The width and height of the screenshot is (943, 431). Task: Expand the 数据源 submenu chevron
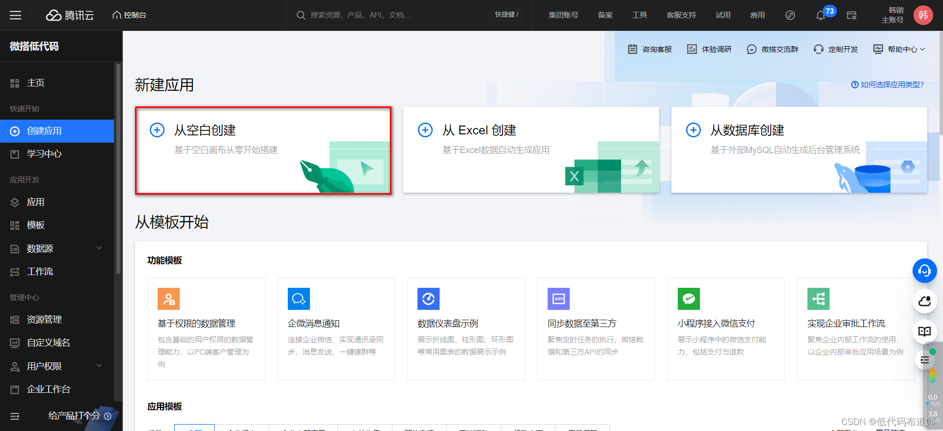(99, 248)
